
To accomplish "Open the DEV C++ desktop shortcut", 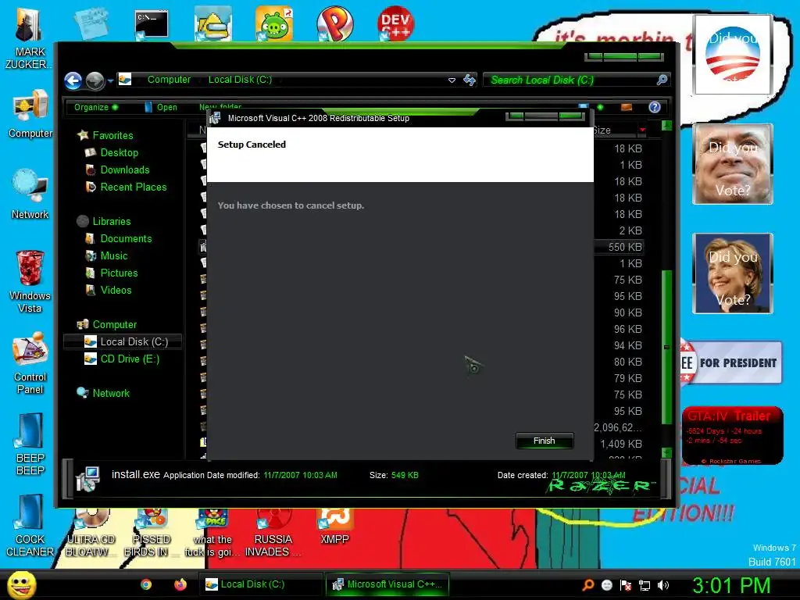I will (x=395, y=23).
